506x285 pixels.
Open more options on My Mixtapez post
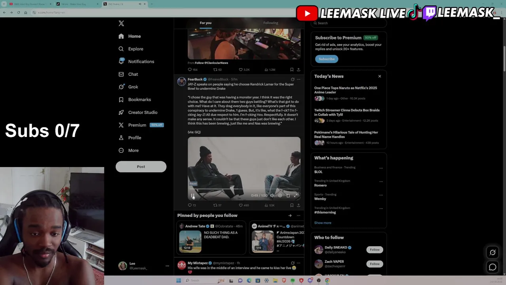298,263
